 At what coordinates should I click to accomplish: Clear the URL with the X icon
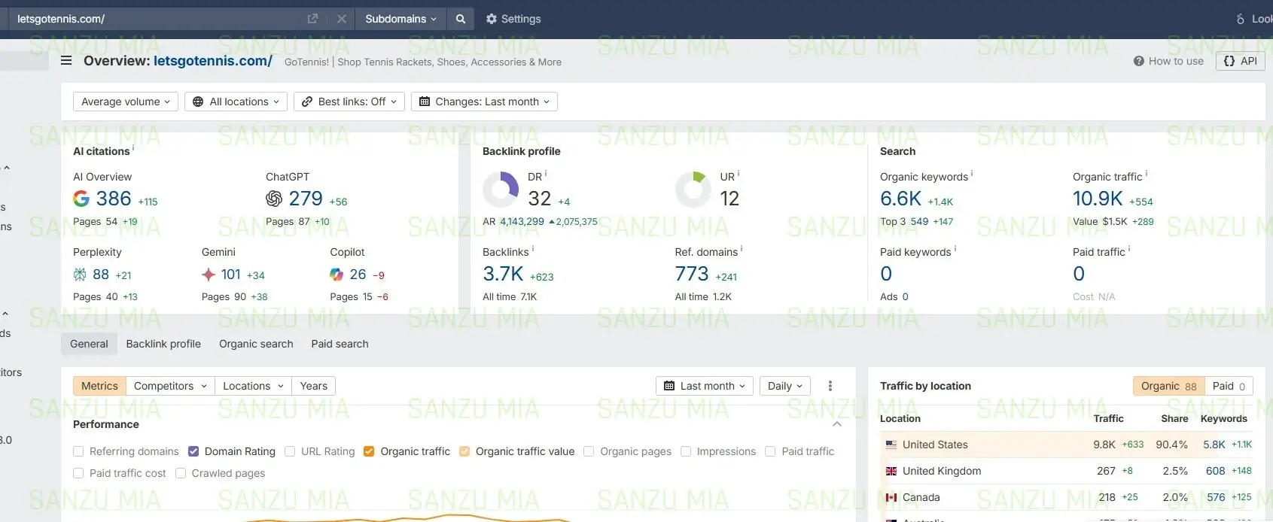click(342, 19)
